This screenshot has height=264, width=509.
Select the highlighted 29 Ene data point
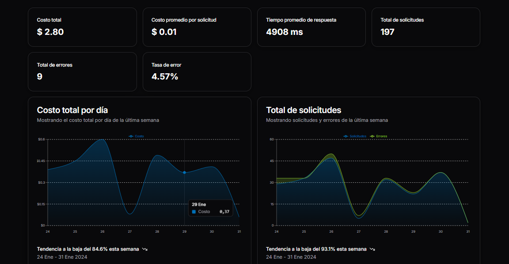(184, 172)
